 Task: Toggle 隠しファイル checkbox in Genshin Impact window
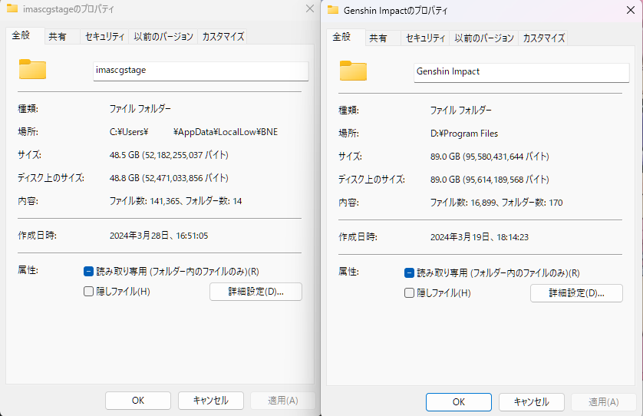click(409, 293)
